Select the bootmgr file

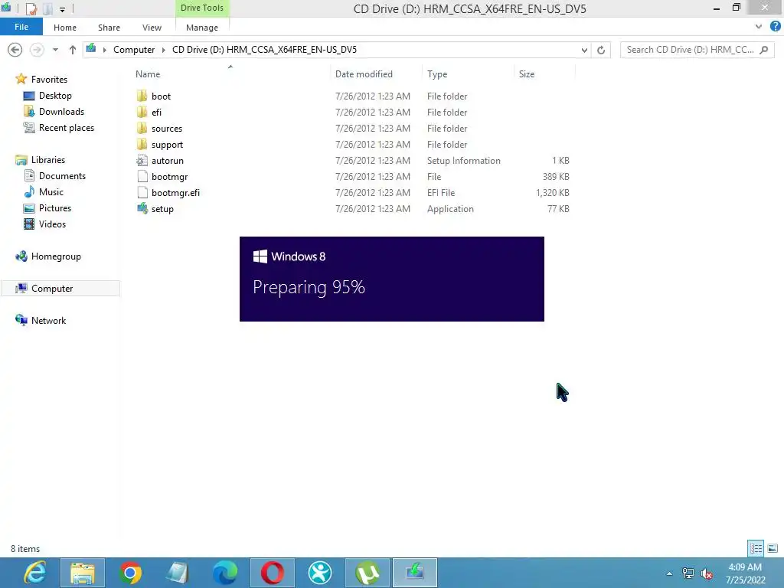(169, 177)
